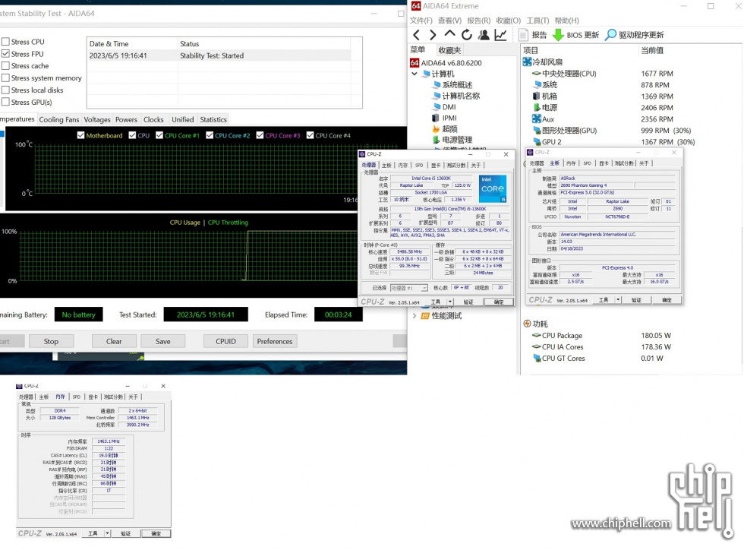Click 确定 in the memory CPU-Z window
Screen dimensions: 744x550
pyautogui.click(x=156, y=533)
